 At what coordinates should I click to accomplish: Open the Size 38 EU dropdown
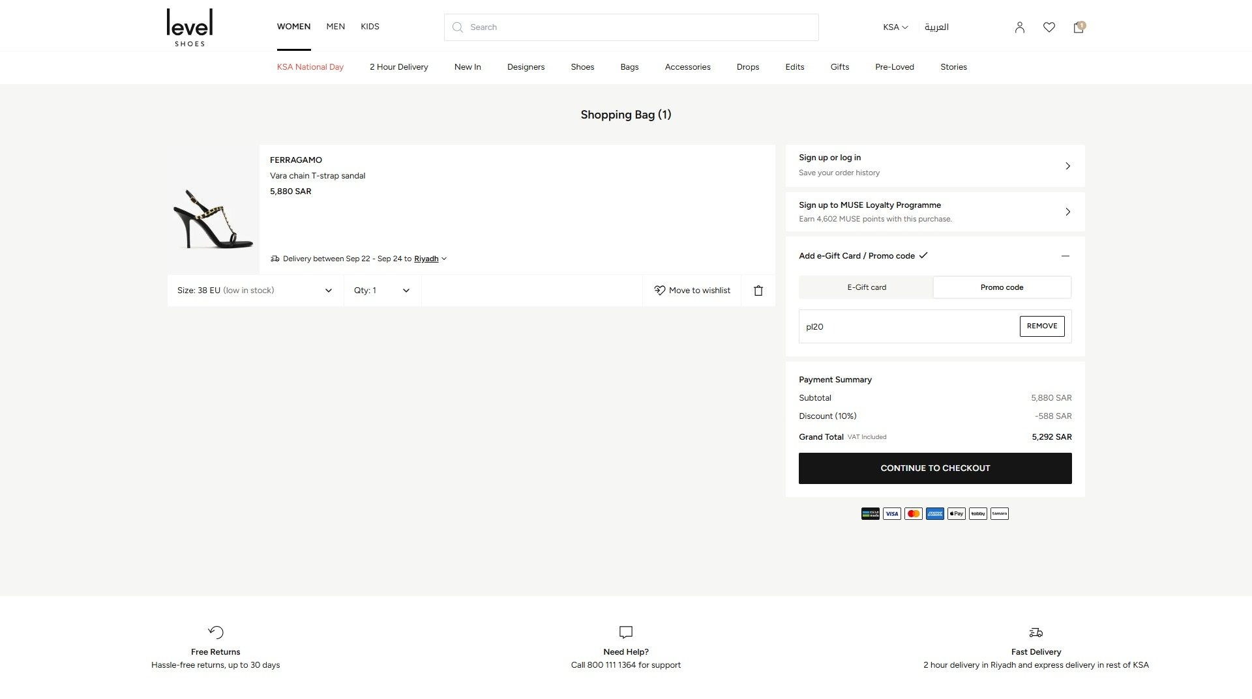tap(255, 291)
